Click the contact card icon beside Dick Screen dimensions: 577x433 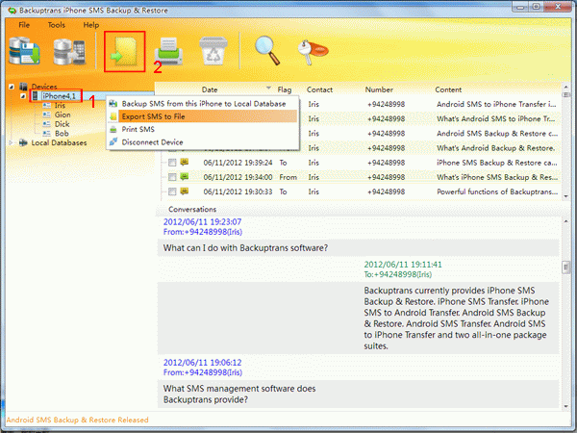click(47, 124)
